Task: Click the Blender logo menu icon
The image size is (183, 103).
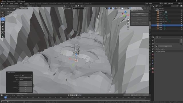Action: coord(2,3)
